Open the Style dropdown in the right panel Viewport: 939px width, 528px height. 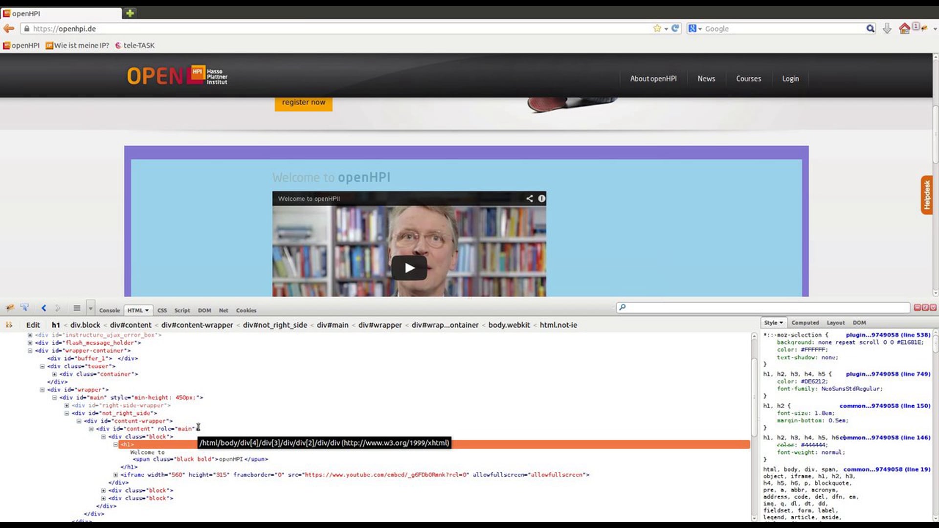pos(773,323)
